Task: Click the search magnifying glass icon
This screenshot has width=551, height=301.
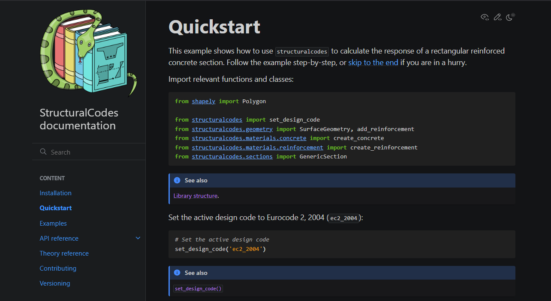Action: pyautogui.click(x=43, y=152)
